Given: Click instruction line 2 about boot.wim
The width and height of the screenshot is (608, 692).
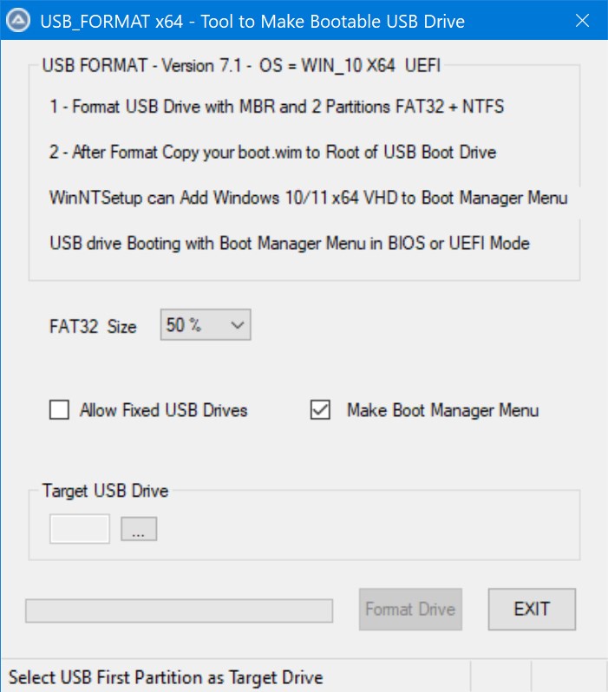Looking at the screenshot, I should pos(273,153).
